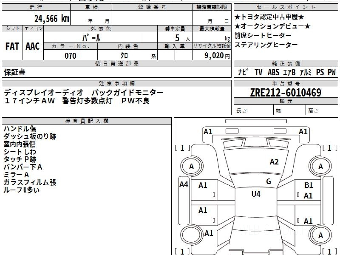Click the 車検 header cell
This screenshot has height=255, width=340.
click(x=91, y=7)
